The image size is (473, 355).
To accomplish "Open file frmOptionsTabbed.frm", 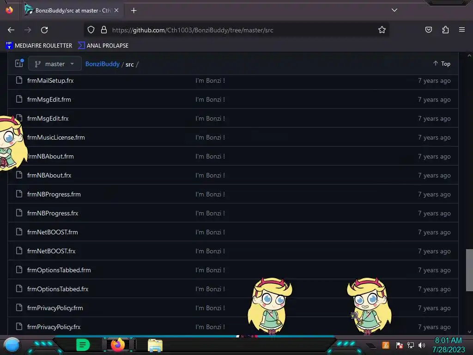I will pyautogui.click(x=59, y=270).
